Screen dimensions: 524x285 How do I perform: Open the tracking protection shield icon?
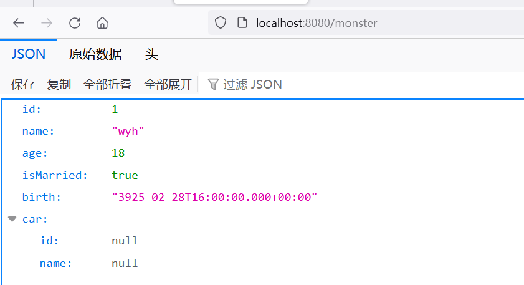[220, 22]
